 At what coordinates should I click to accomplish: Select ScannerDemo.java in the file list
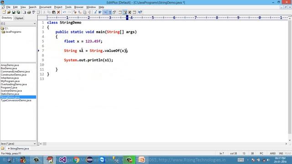[x=11, y=91]
